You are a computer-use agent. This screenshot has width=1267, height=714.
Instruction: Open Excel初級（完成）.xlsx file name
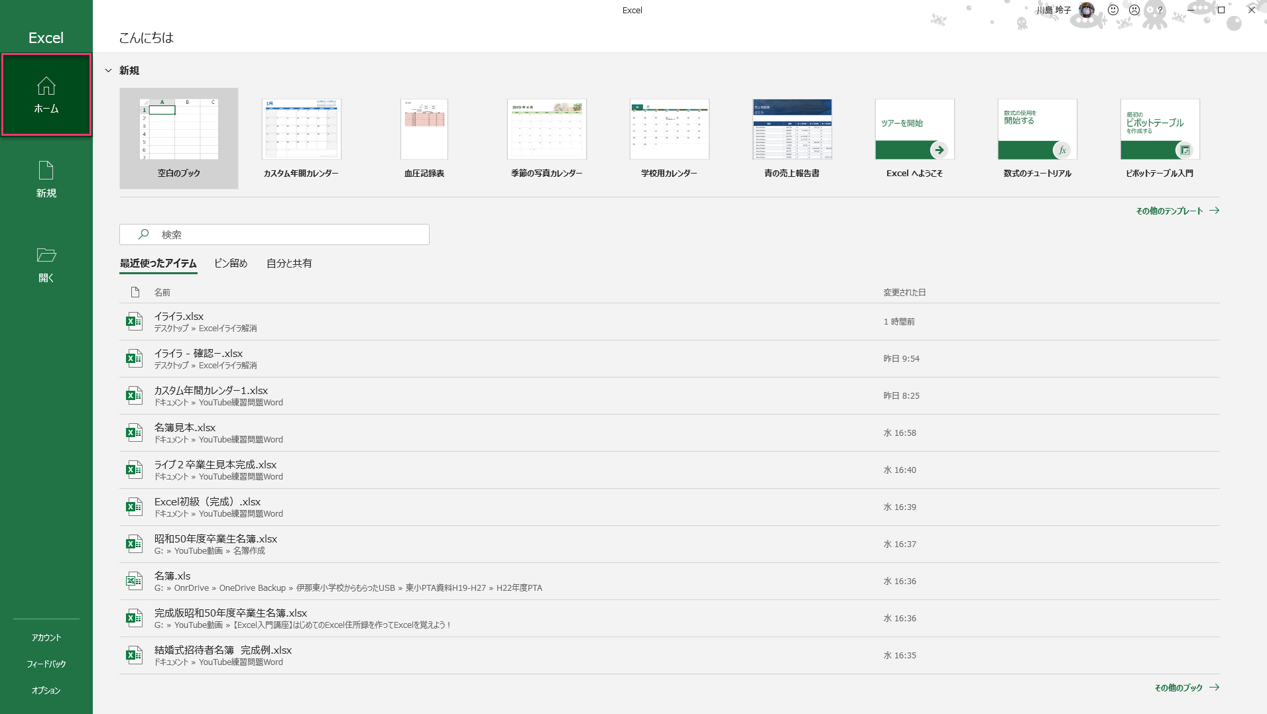[208, 501]
